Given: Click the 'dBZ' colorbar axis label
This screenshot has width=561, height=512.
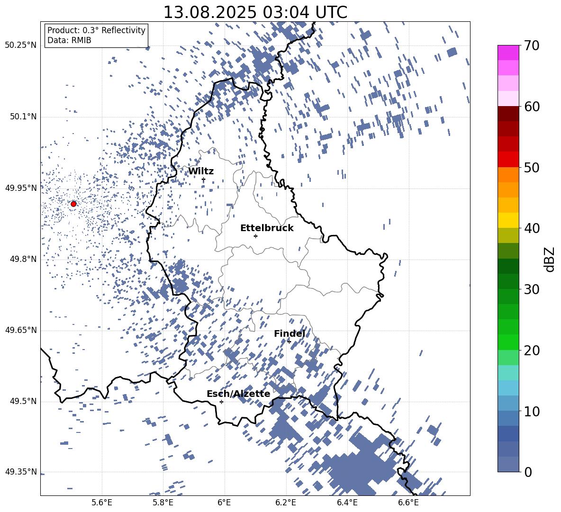Looking at the screenshot, I should (x=550, y=259).
